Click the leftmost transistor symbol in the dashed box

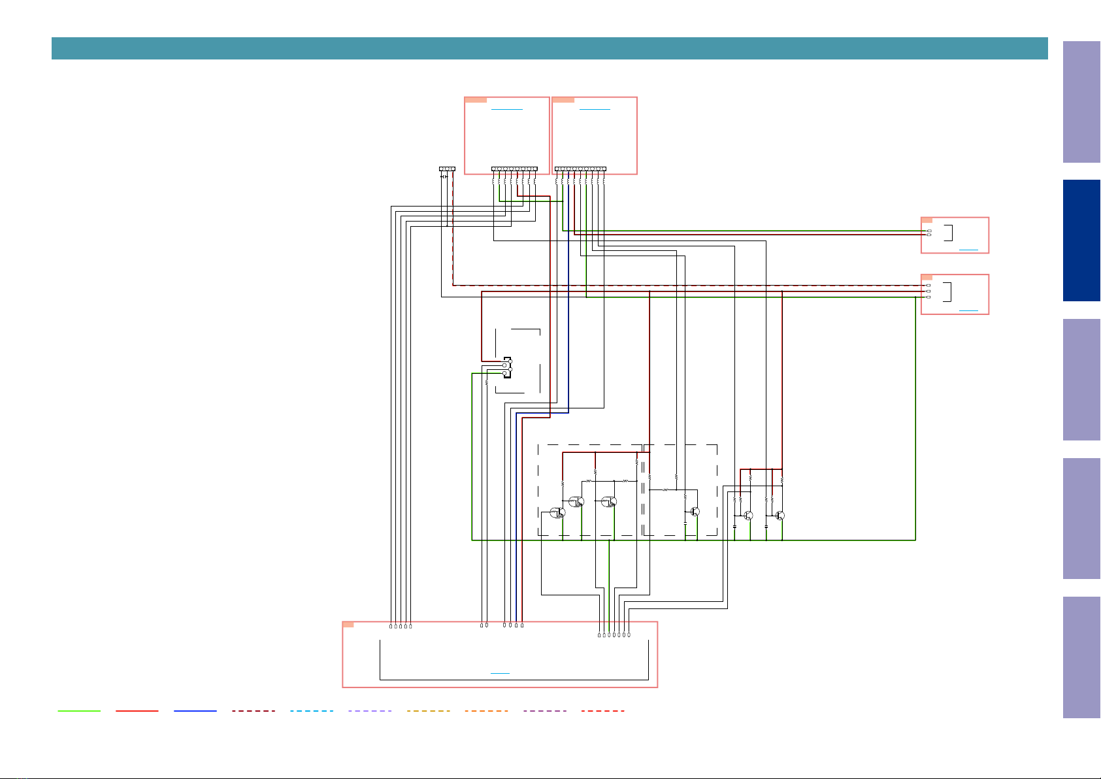pyautogui.click(x=557, y=512)
